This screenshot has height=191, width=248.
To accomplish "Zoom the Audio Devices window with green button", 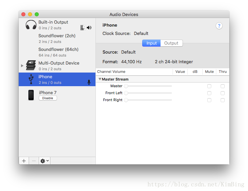I will (x=37, y=14).
